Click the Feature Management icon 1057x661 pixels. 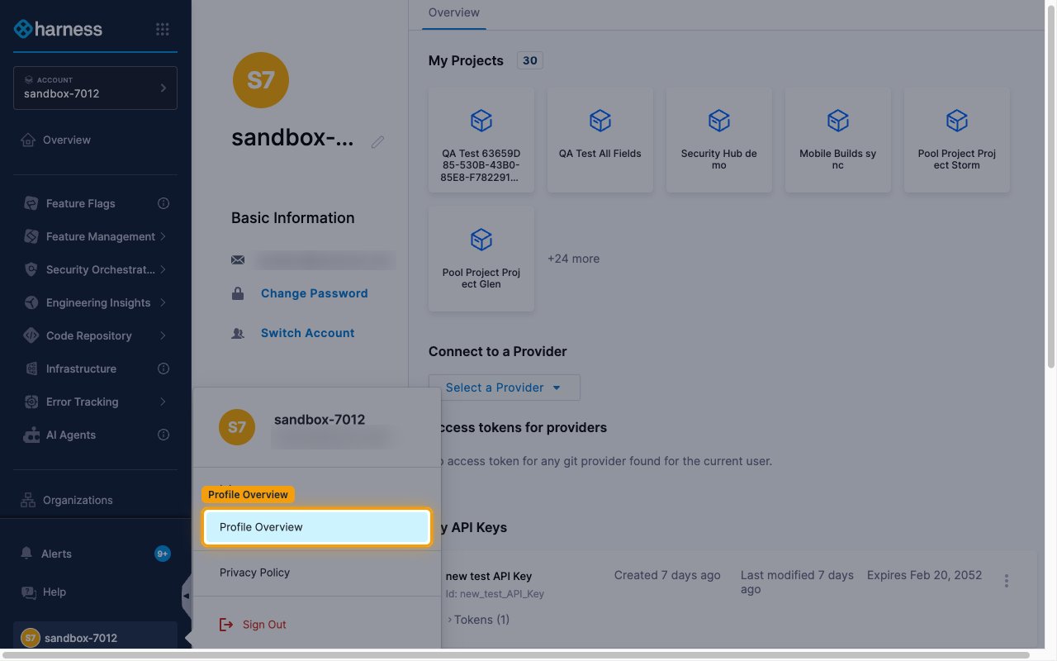pos(31,236)
